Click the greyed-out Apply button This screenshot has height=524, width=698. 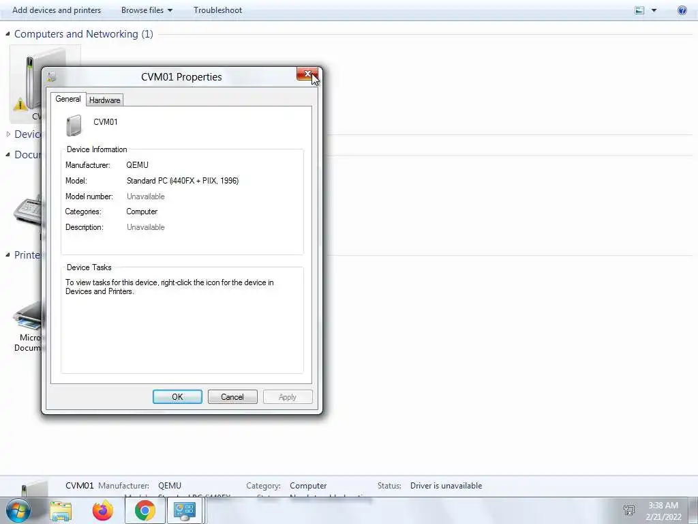[x=288, y=397]
